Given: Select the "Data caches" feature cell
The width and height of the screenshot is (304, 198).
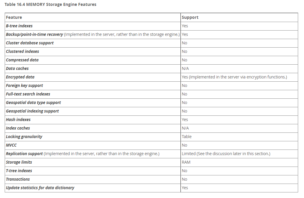Looking at the screenshot, I should click(17, 68).
